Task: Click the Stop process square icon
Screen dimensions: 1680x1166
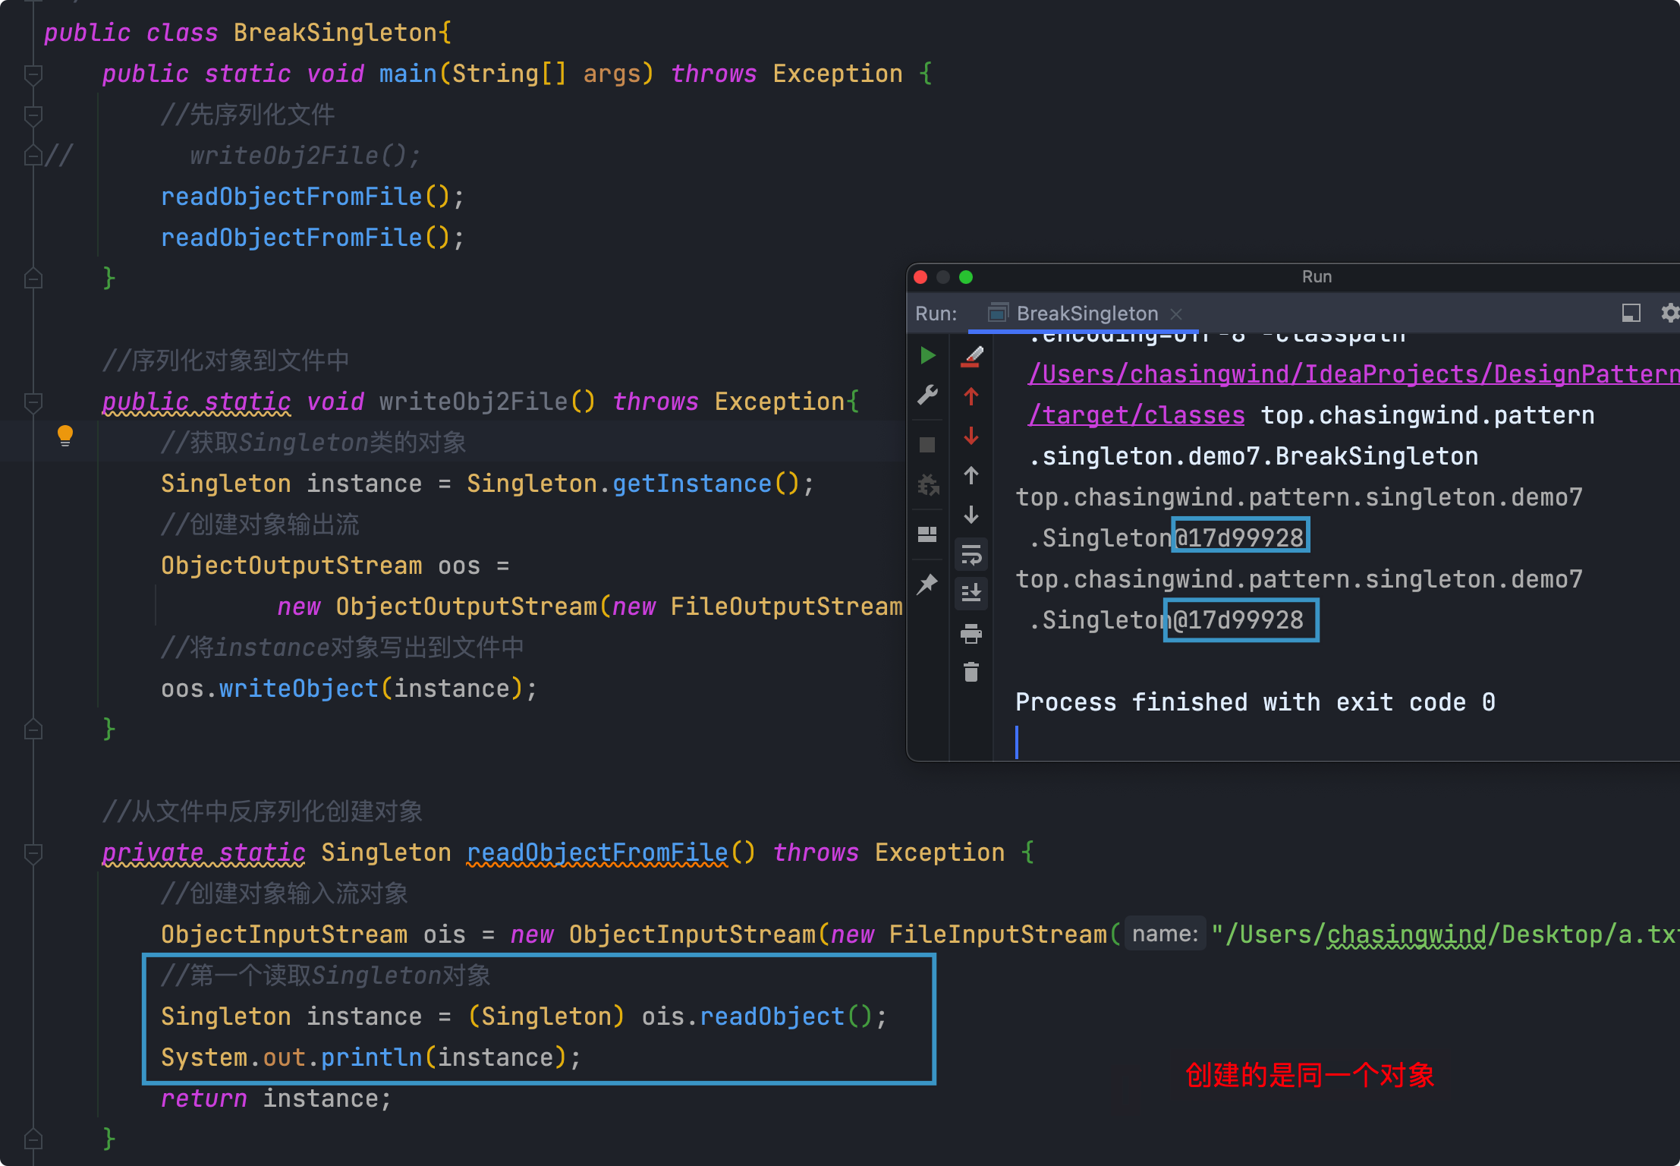Action: click(x=927, y=445)
